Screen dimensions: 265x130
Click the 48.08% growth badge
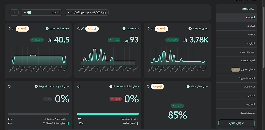(37, 40)
